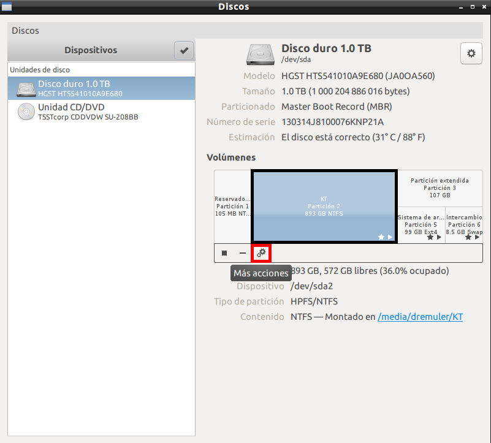491x443 pixels.
Task: Click the Discos label above the device list
Action: coord(25,31)
